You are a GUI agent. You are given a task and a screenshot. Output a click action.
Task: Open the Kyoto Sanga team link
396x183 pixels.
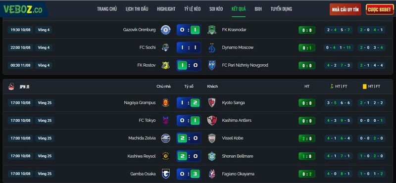tap(233, 103)
